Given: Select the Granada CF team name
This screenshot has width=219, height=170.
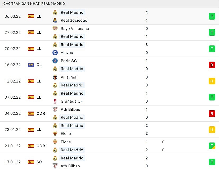Looking at the screenshot, I should coord(71,101).
